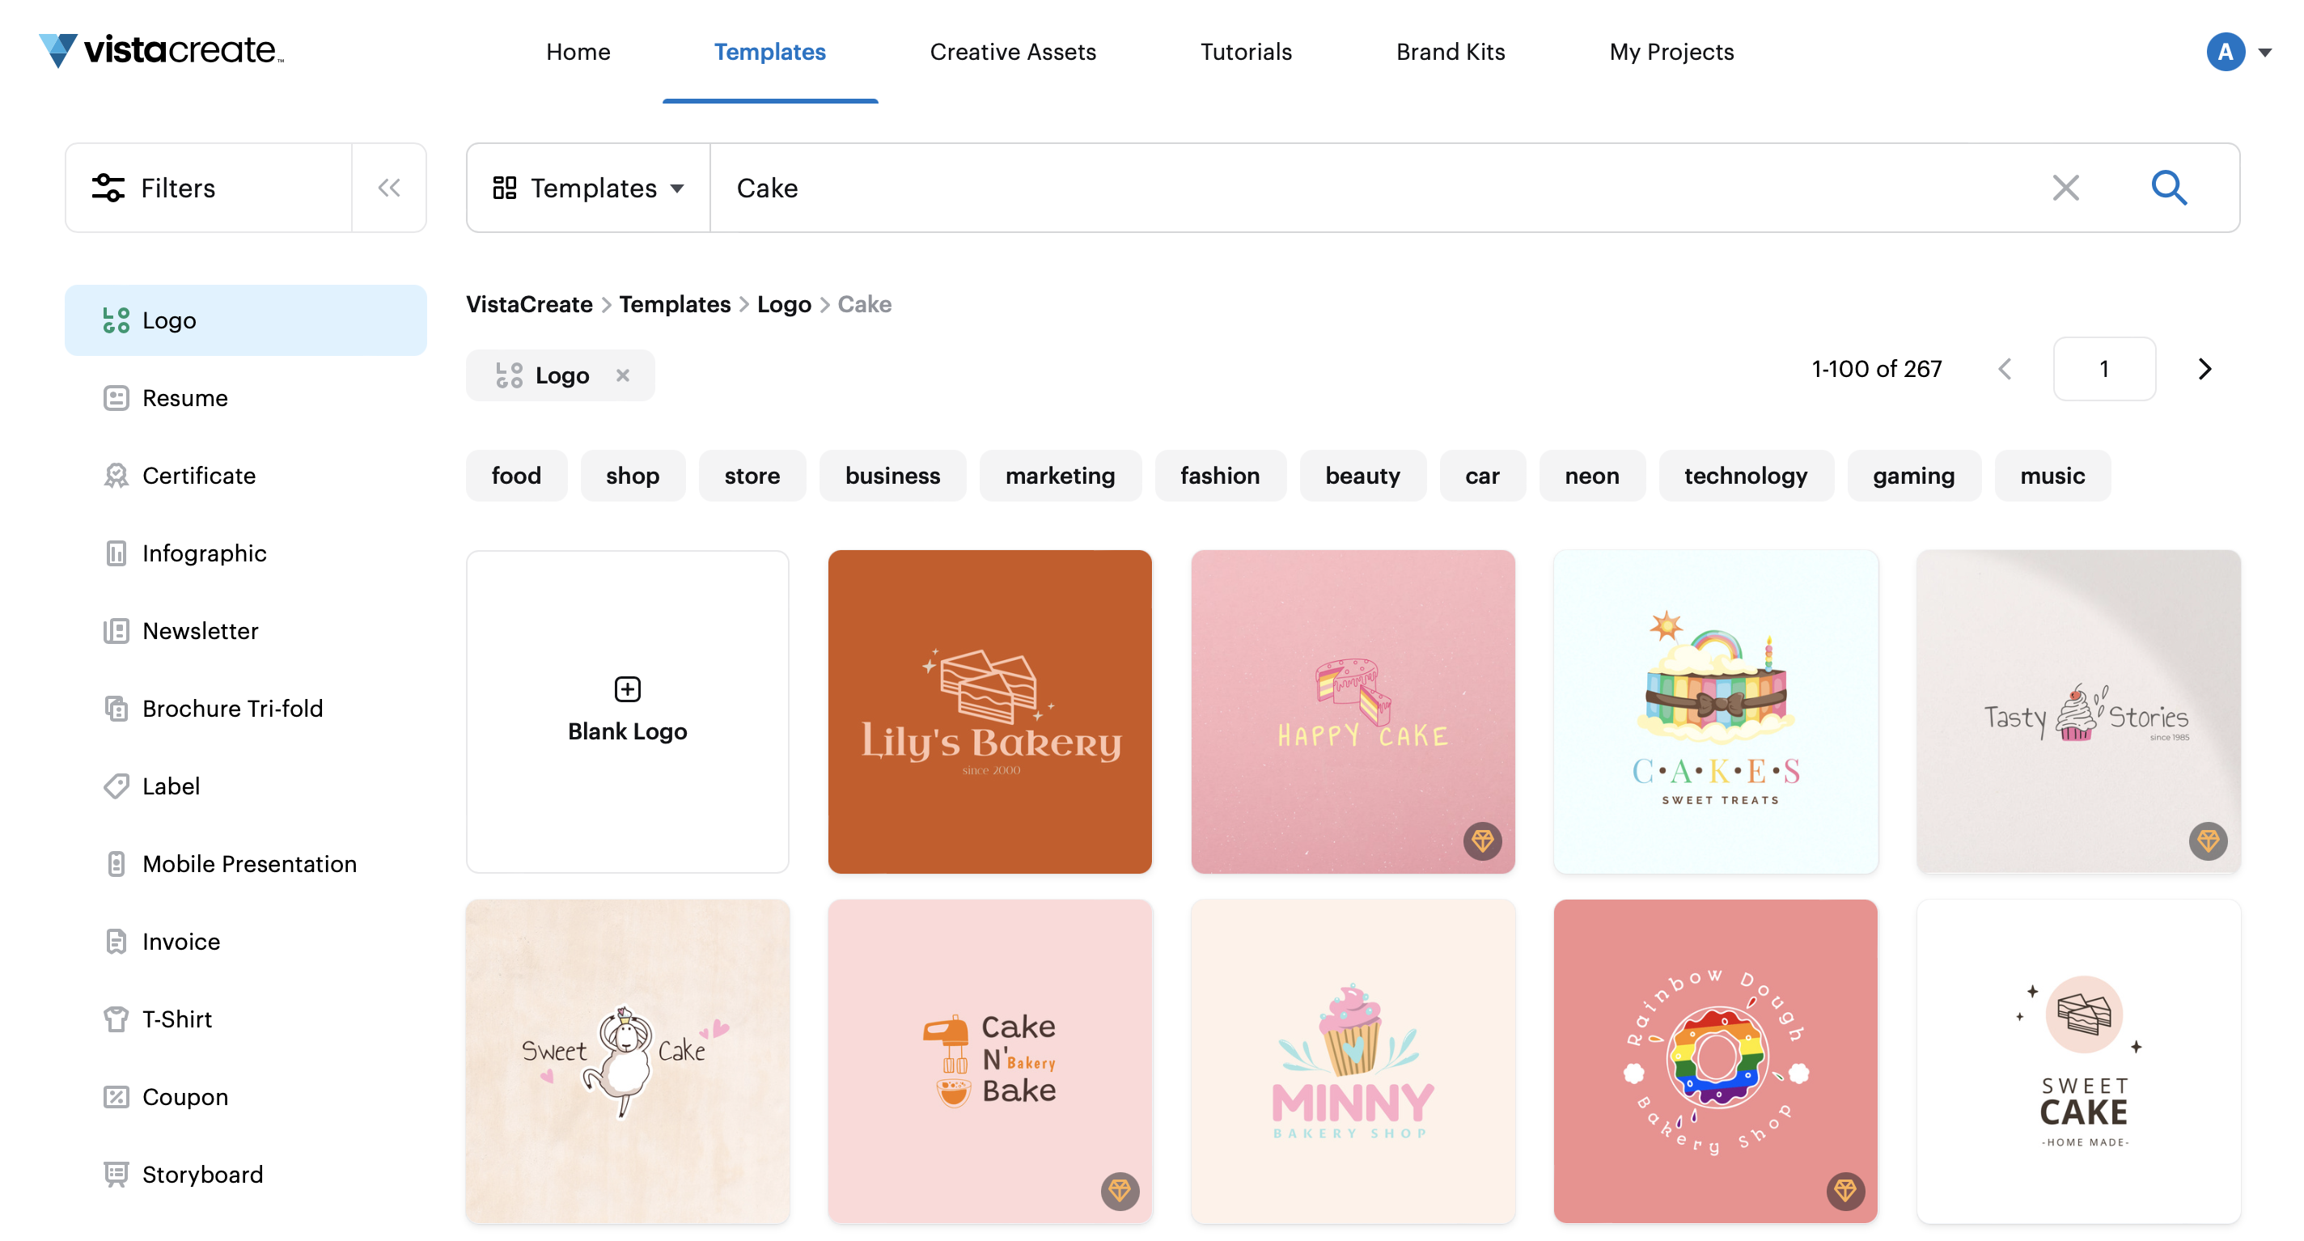Filter by the music tag

(2052, 476)
